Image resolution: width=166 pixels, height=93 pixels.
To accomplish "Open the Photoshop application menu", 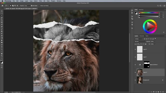I will click(8, 1).
